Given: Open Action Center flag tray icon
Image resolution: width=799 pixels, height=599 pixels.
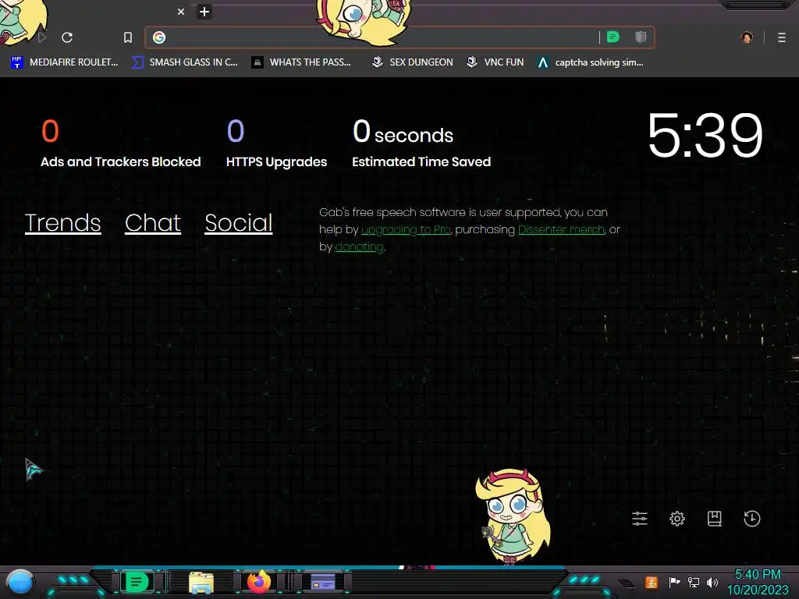Looking at the screenshot, I should (674, 582).
